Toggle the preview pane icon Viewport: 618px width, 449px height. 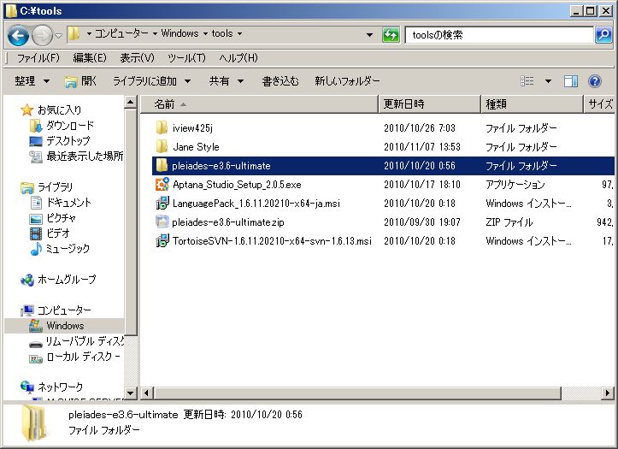571,81
